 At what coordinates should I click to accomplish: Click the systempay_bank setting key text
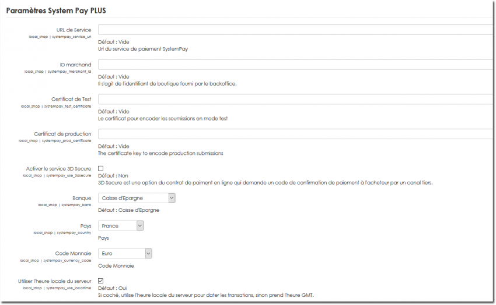pos(76,204)
